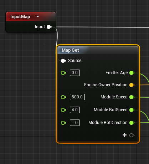
Task: Click the Source input pin
Action: click(x=63, y=61)
